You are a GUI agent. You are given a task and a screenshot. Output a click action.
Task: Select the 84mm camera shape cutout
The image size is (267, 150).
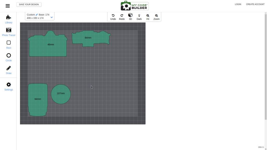(x=91, y=39)
